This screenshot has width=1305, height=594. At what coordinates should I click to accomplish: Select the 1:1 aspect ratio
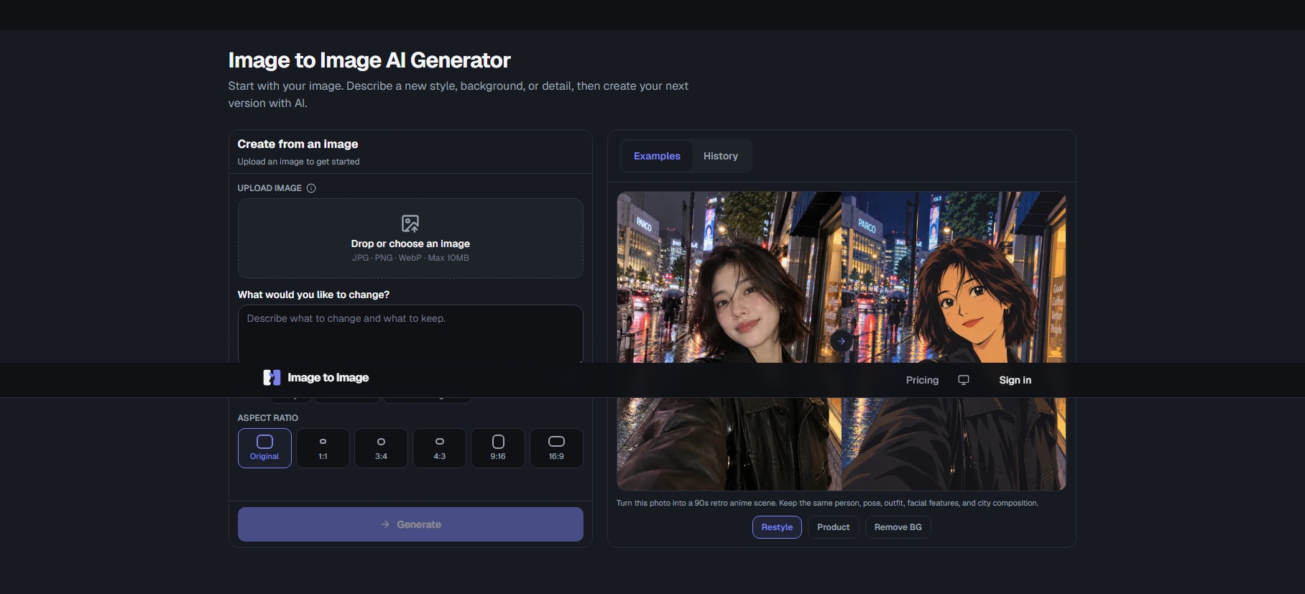point(323,448)
